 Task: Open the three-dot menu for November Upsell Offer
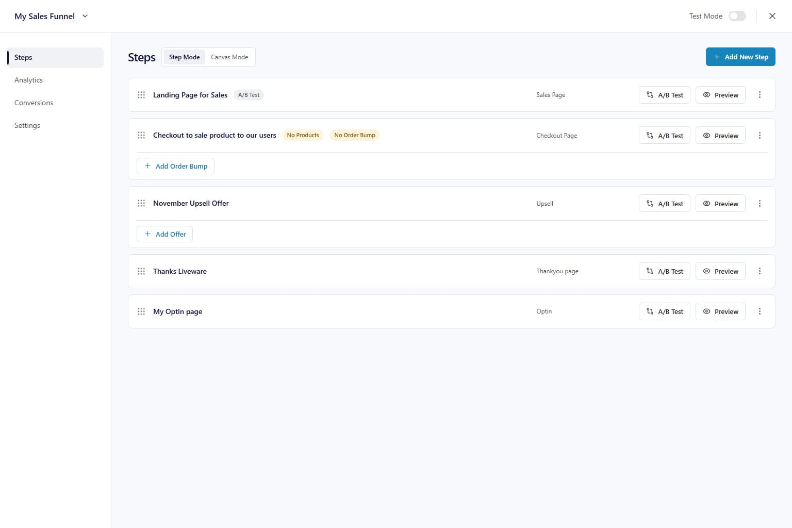760,203
